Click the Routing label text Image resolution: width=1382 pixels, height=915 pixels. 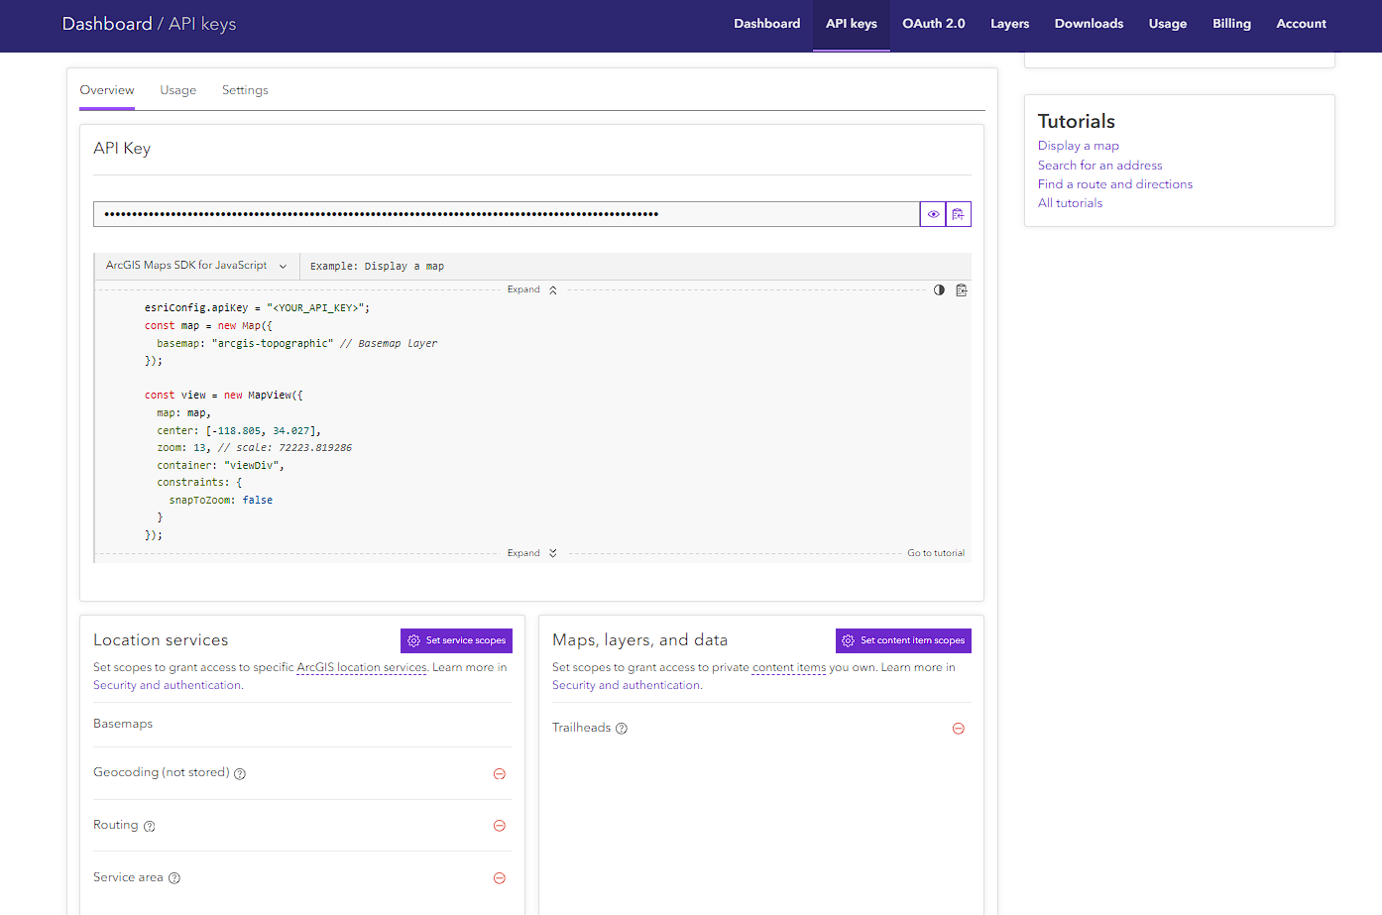(x=116, y=826)
